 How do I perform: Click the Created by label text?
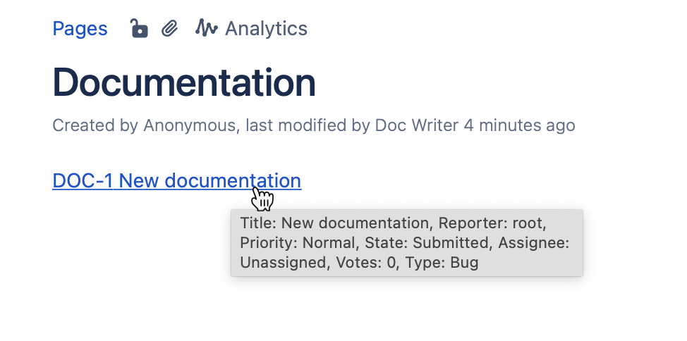click(96, 125)
